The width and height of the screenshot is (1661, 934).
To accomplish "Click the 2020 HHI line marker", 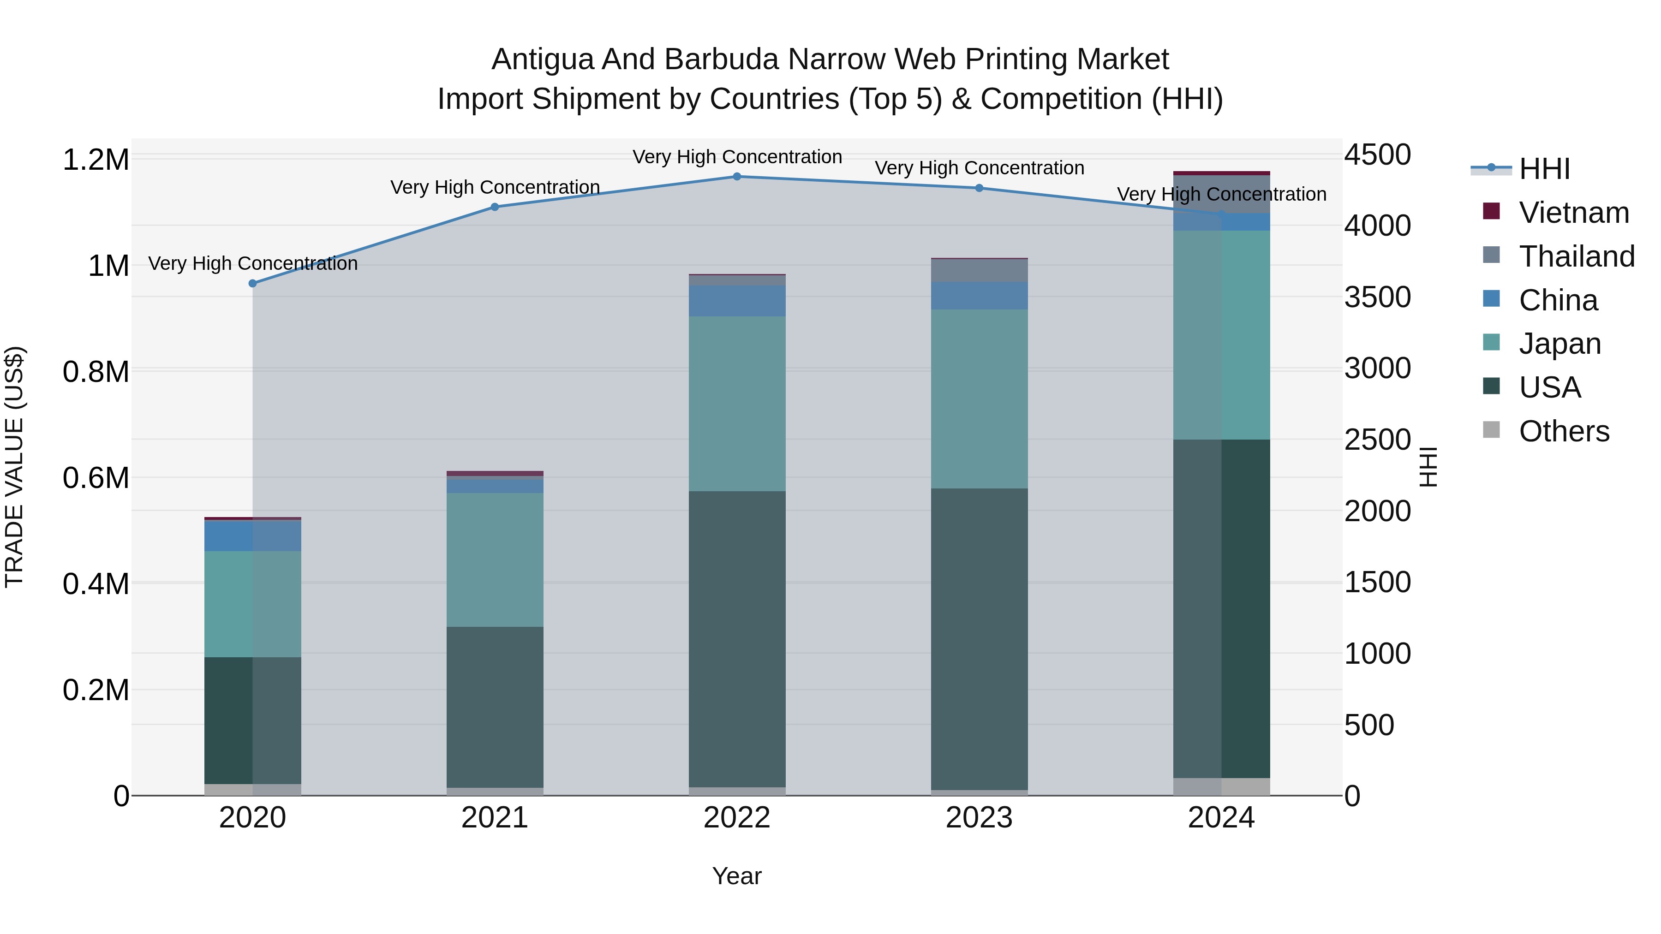I will pos(253,284).
